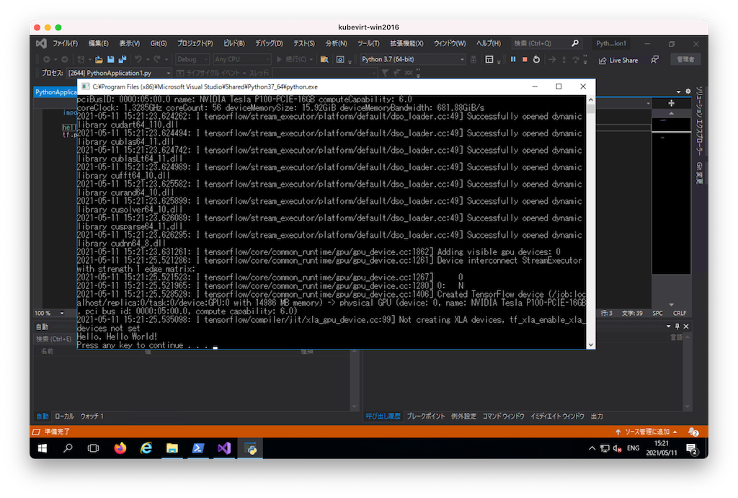Click the feedback person icon beside Live Share

click(654, 60)
